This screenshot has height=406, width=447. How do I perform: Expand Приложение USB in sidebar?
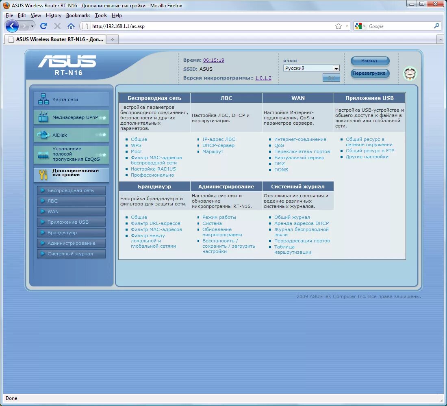71,222
